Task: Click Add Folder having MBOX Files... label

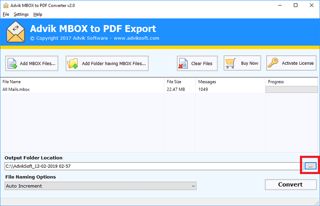Action: (x=114, y=63)
